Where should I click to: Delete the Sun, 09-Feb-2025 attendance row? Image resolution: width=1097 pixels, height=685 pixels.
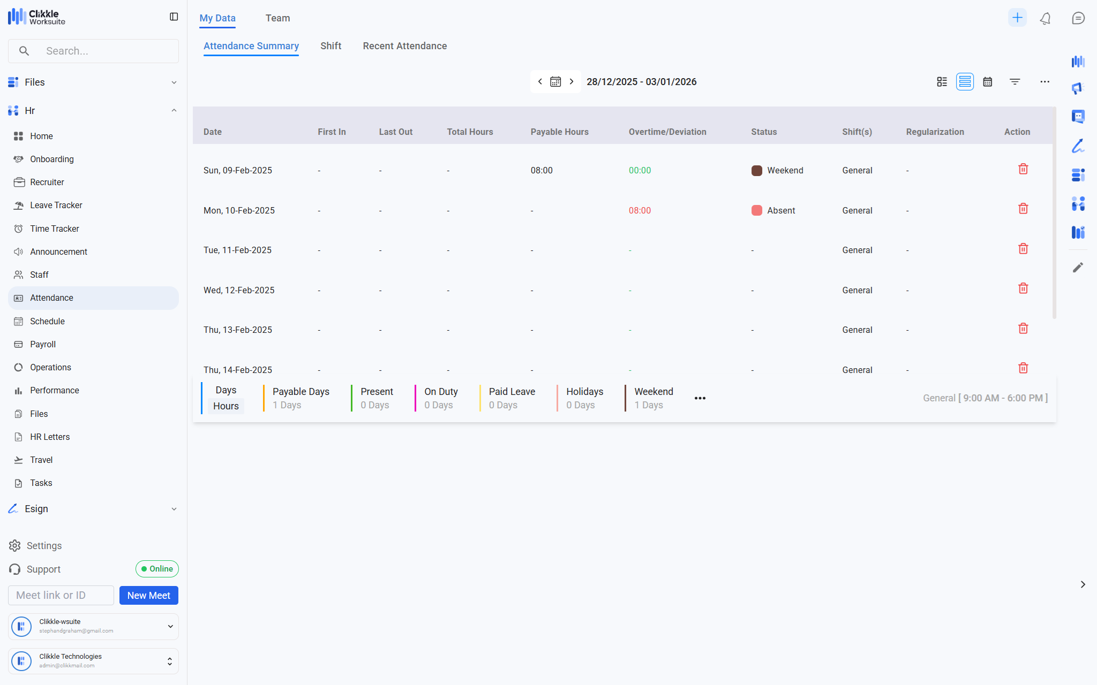click(x=1023, y=169)
